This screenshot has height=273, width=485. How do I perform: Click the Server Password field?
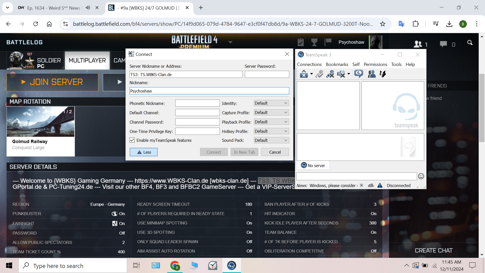tap(267, 74)
